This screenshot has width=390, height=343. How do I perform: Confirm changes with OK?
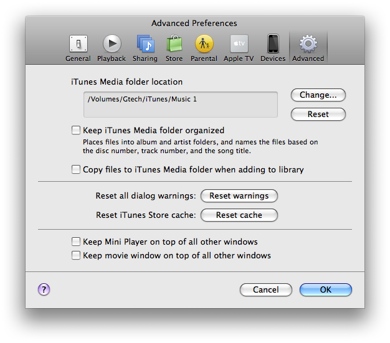(326, 290)
